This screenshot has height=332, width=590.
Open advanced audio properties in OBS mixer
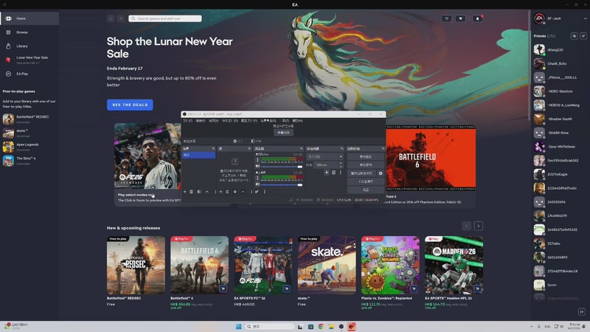[x=257, y=192]
